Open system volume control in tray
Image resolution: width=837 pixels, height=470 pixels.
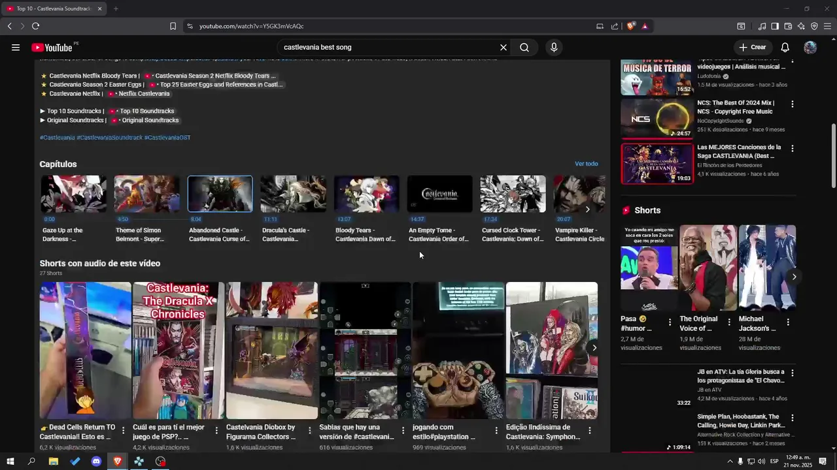pyautogui.click(x=762, y=462)
